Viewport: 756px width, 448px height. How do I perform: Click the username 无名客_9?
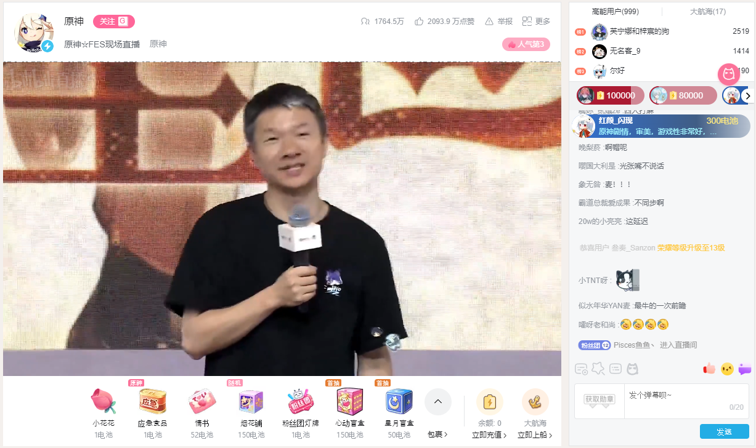pos(625,51)
